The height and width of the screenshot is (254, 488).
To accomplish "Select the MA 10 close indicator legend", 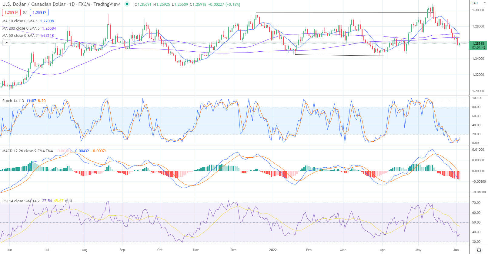I will tap(20, 21).
